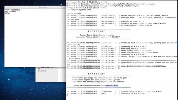Click db_CreateTables() tables created entry
178x100 pixels.
tap(137, 25)
